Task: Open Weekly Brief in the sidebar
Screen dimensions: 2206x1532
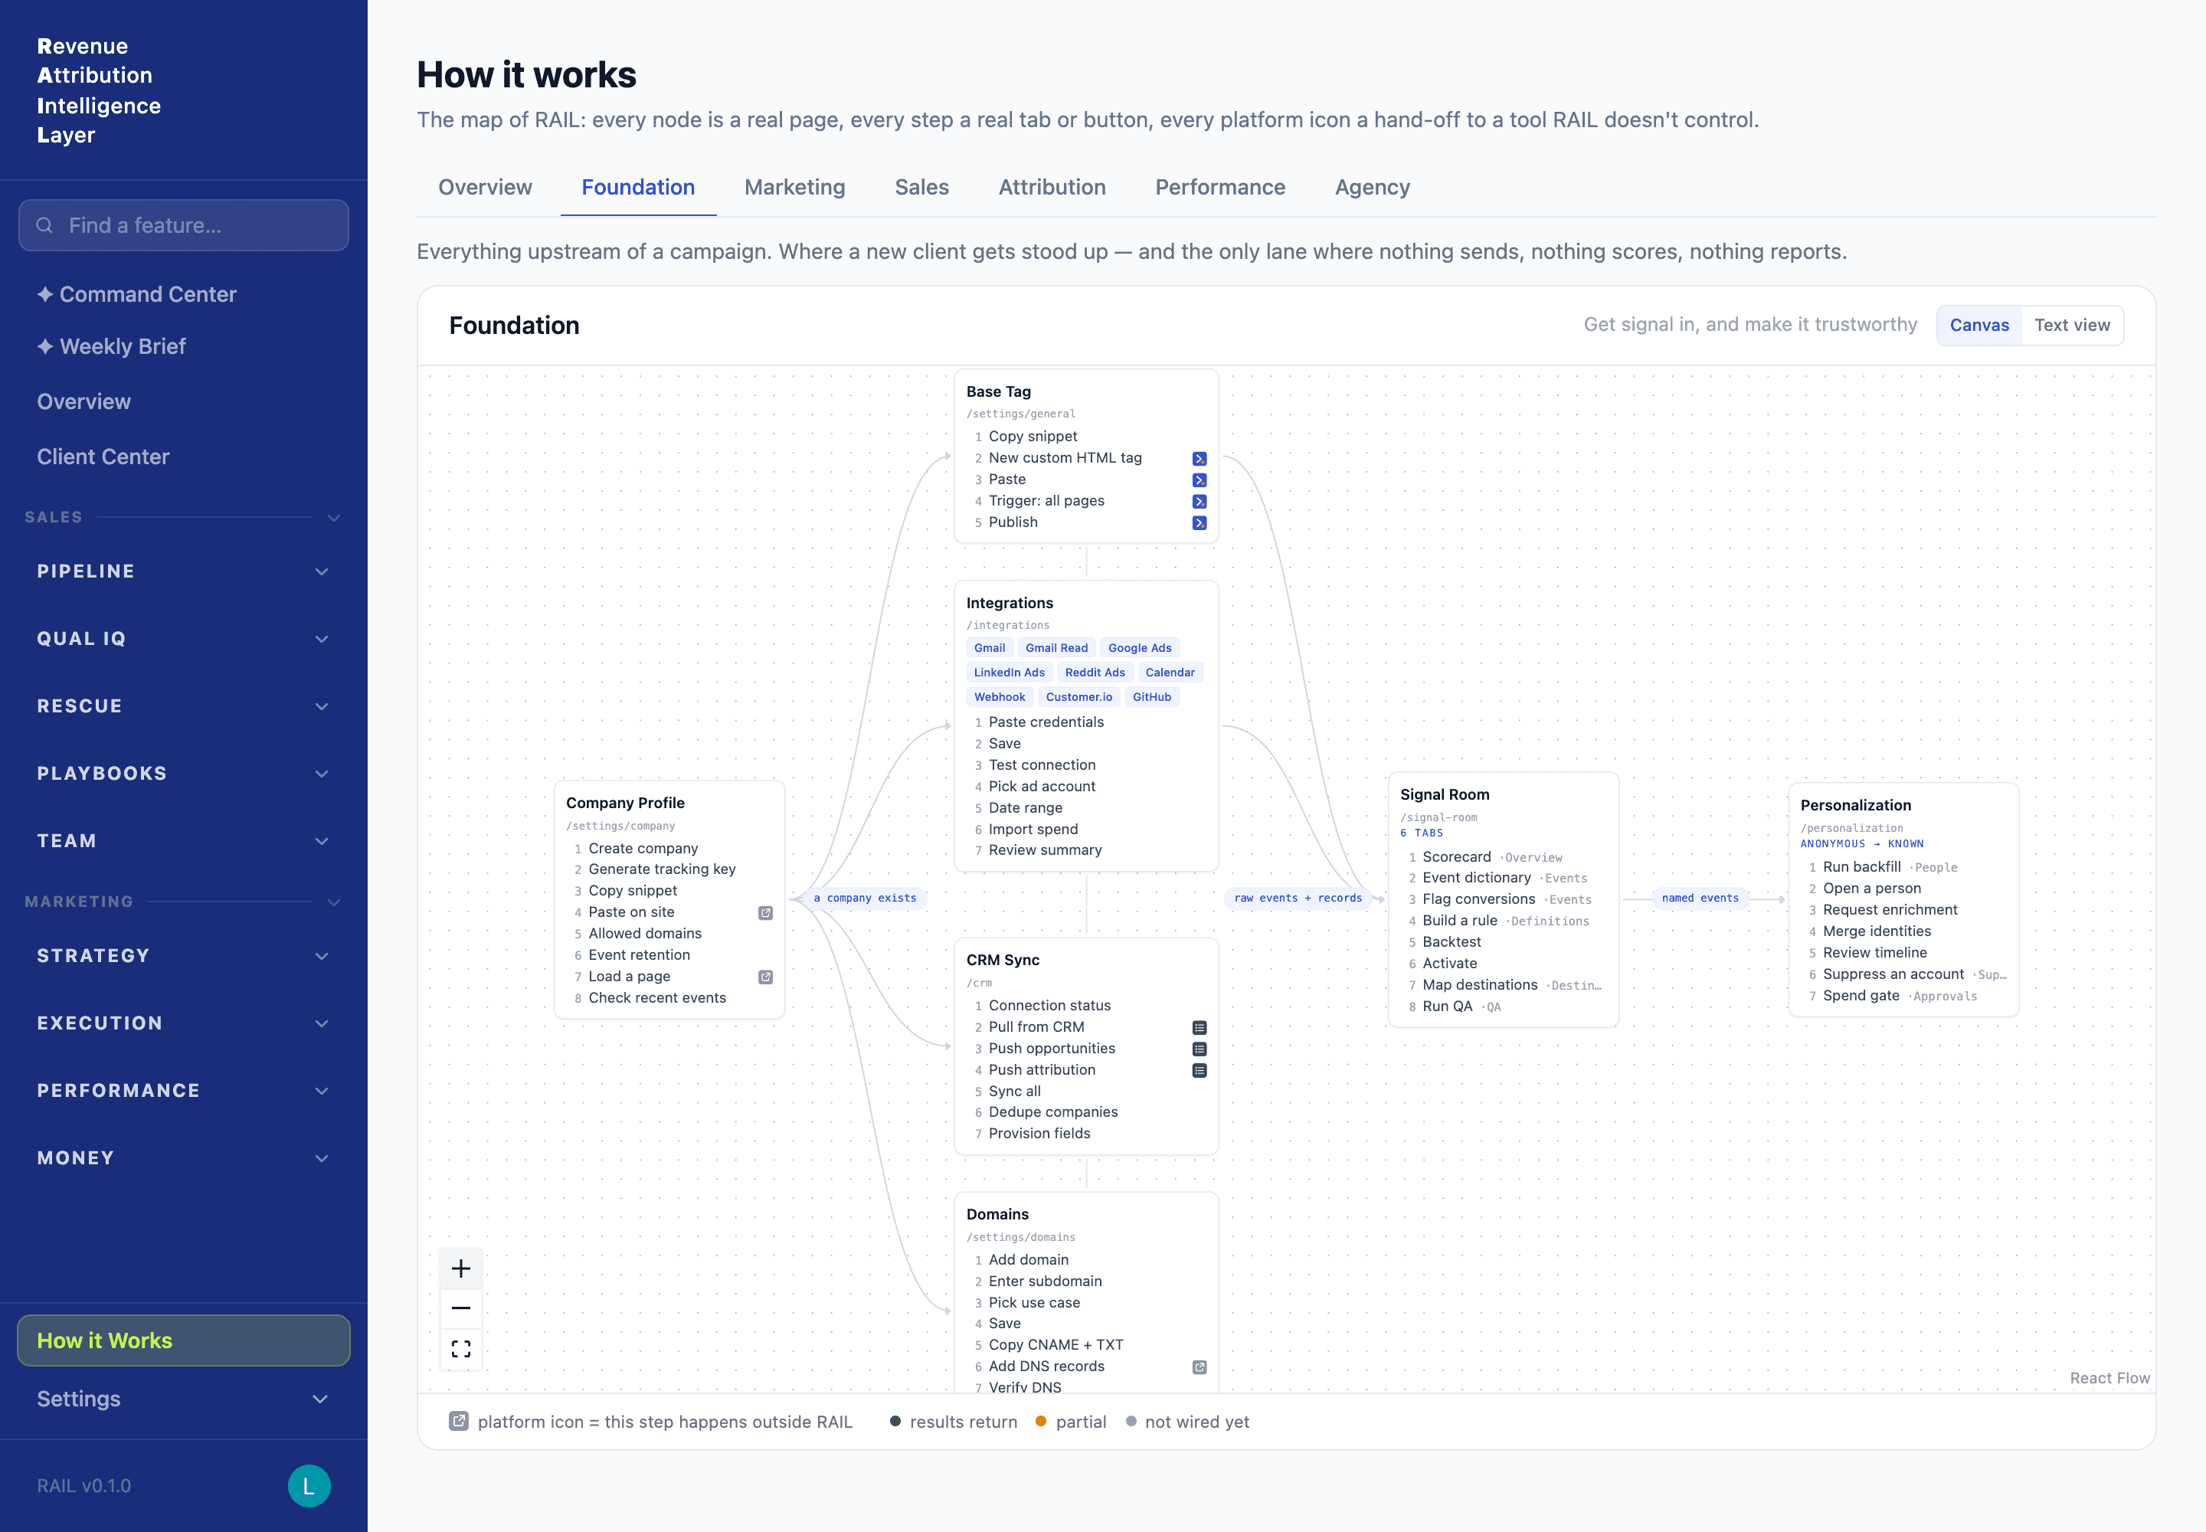Action: [183, 346]
